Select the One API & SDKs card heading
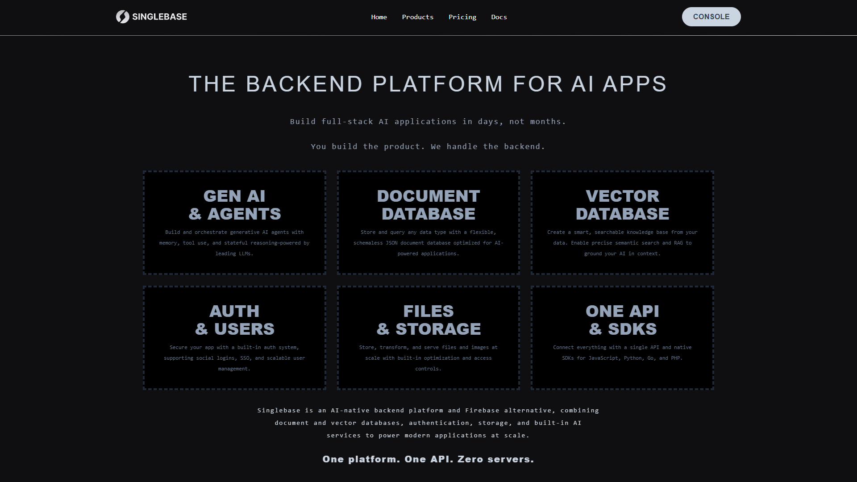Image resolution: width=857 pixels, height=482 pixels. coord(622,320)
